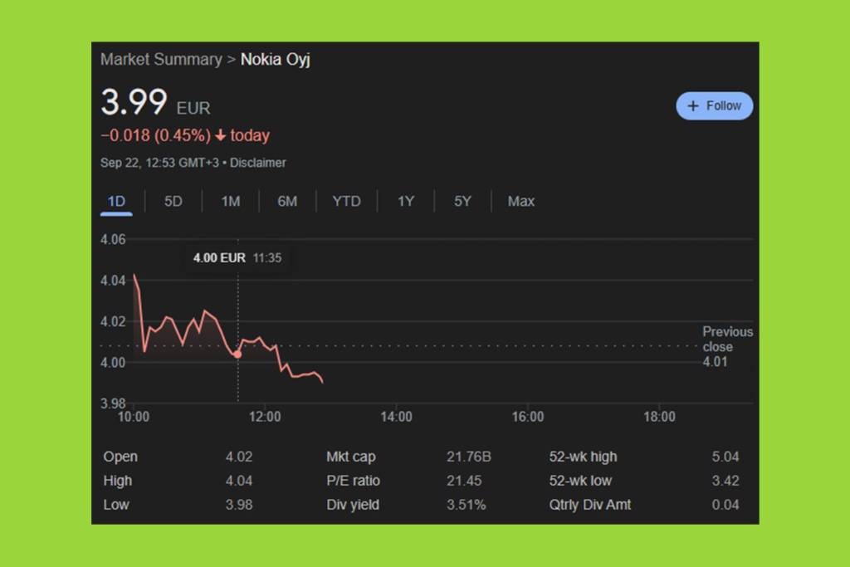This screenshot has width=850, height=567.
Task: Click the Div yield 3.51% value
Action: (467, 505)
